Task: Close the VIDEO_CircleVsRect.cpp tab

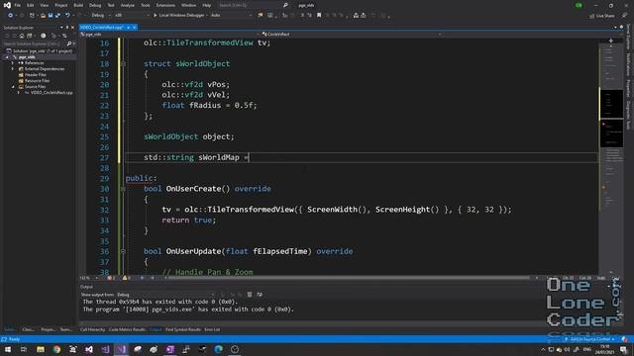Action: click(135, 28)
